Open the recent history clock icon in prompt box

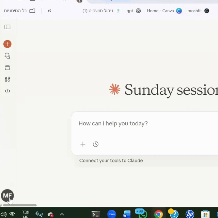[96, 144]
